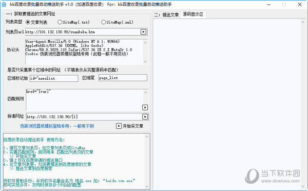Switch to the 源码显示区 tab
This screenshot has height=191, width=308.
pyautogui.click(x=193, y=14)
